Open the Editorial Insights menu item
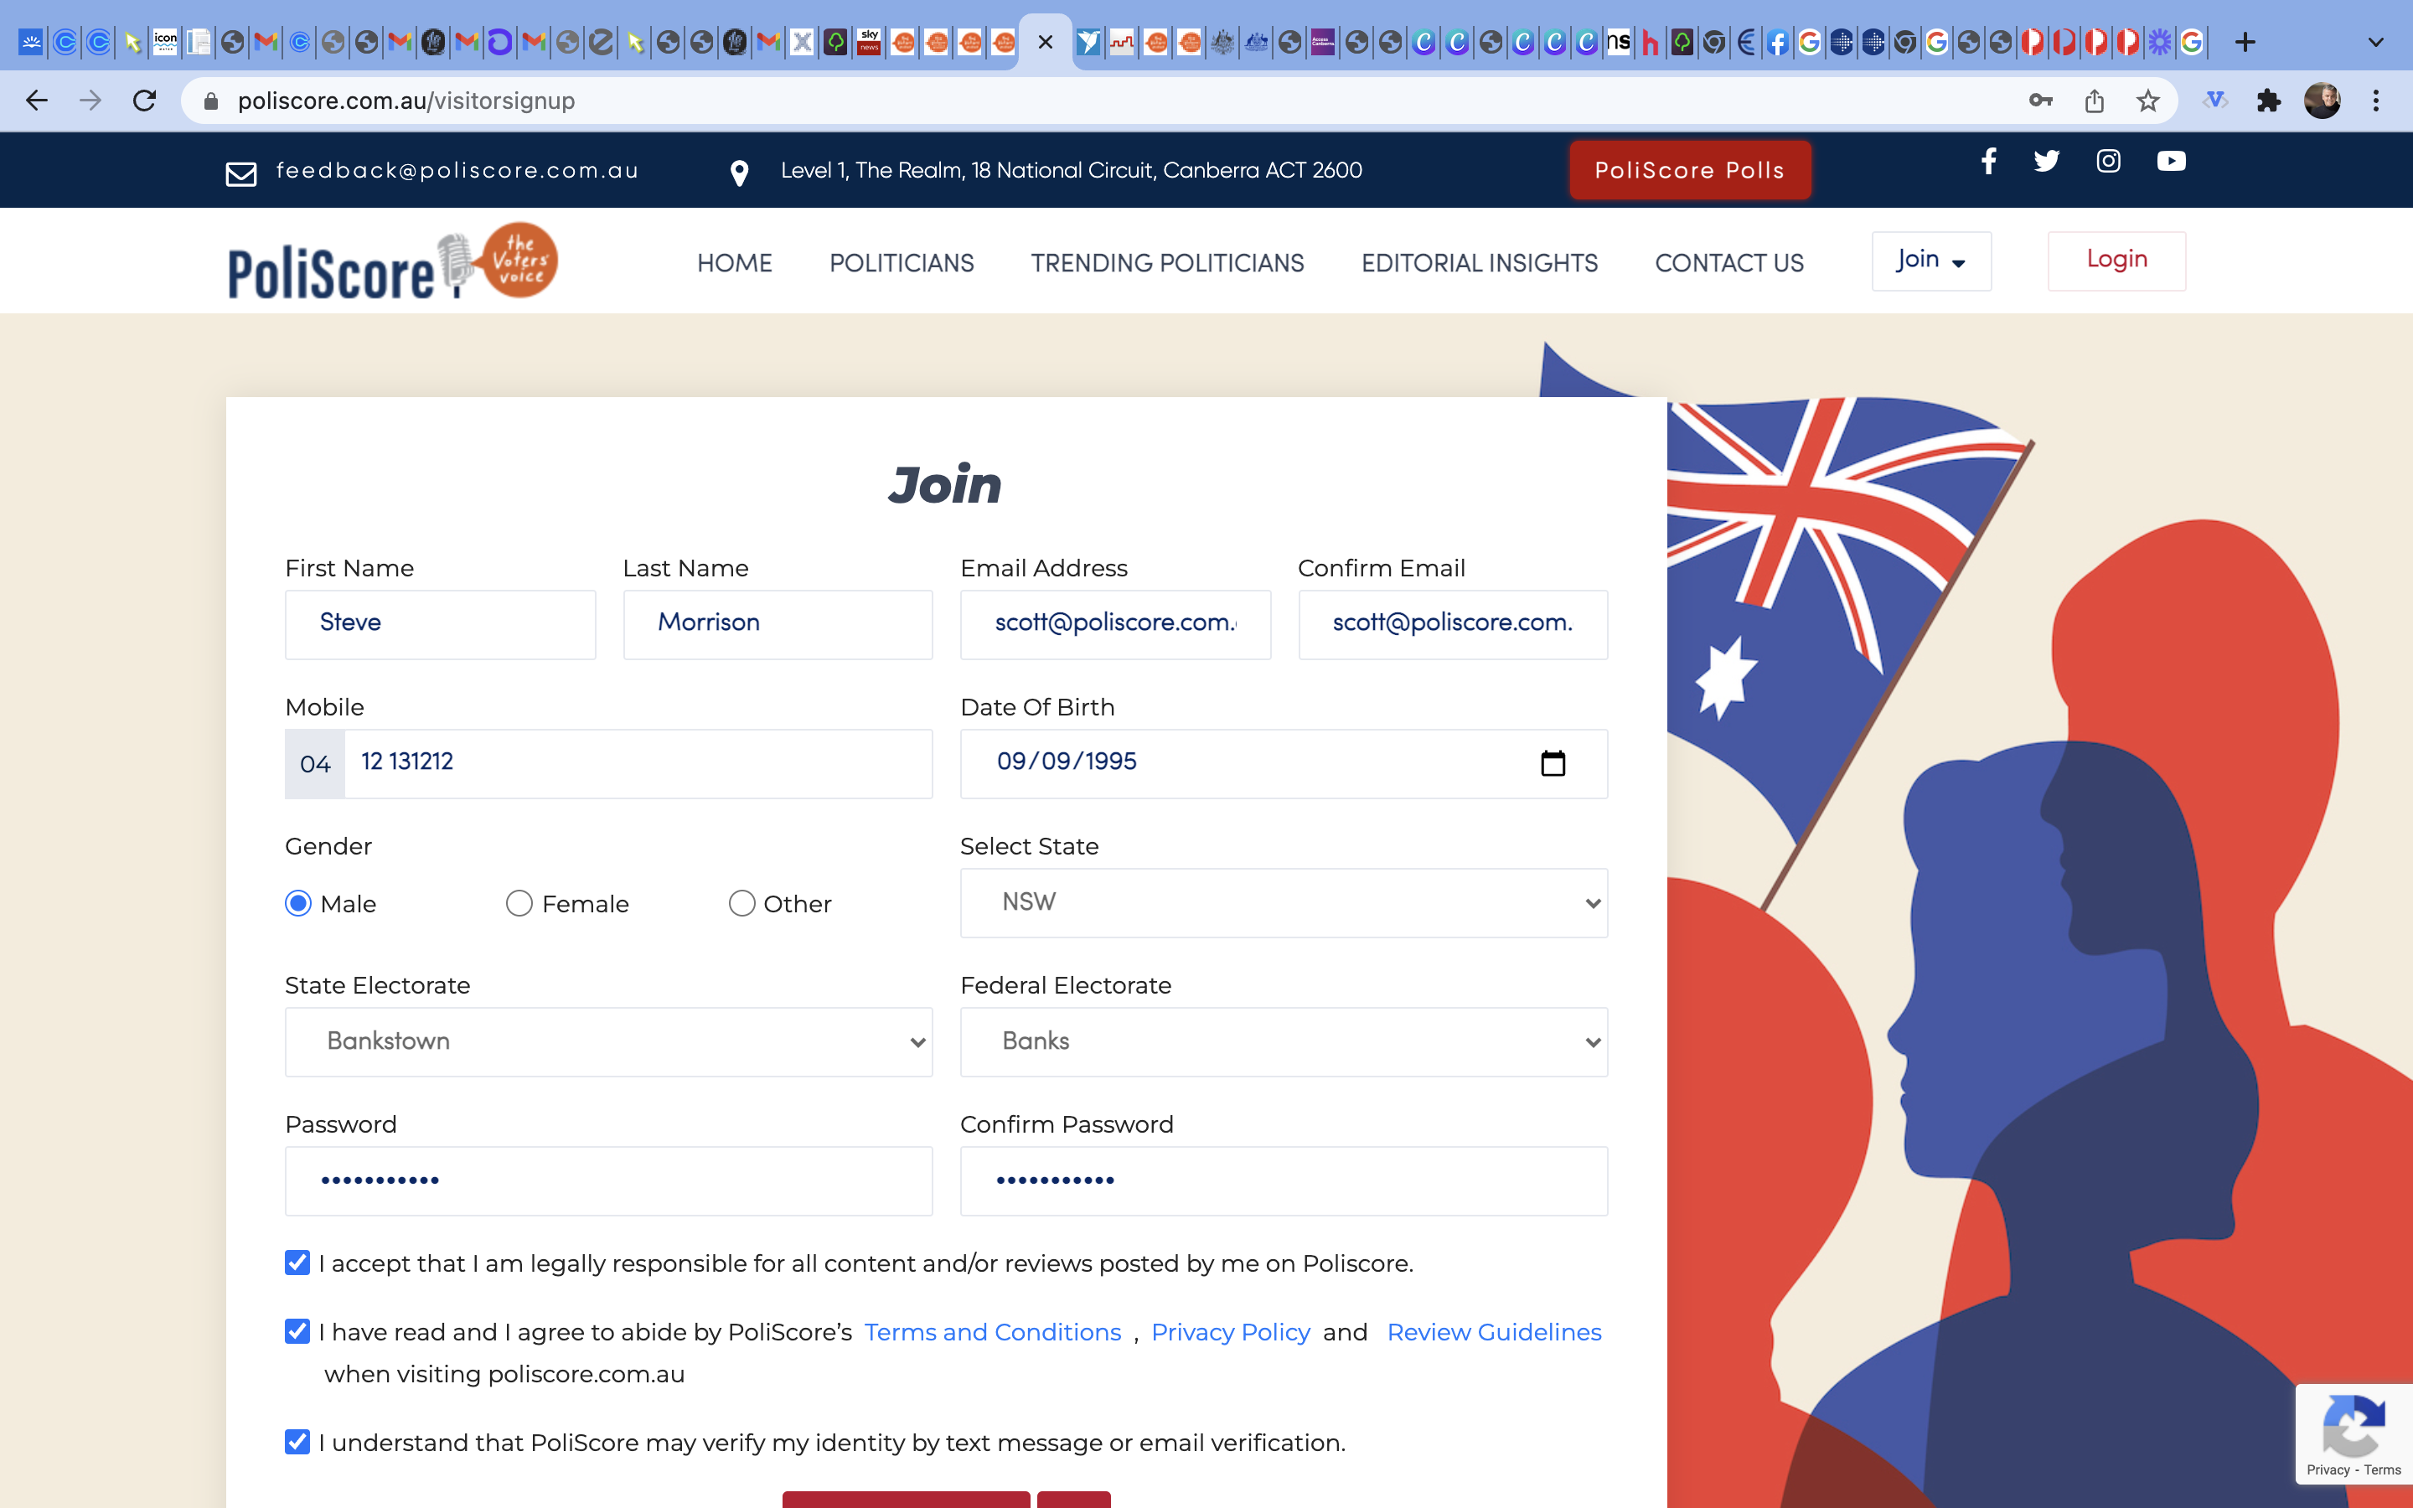 click(x=1480, y=263)
